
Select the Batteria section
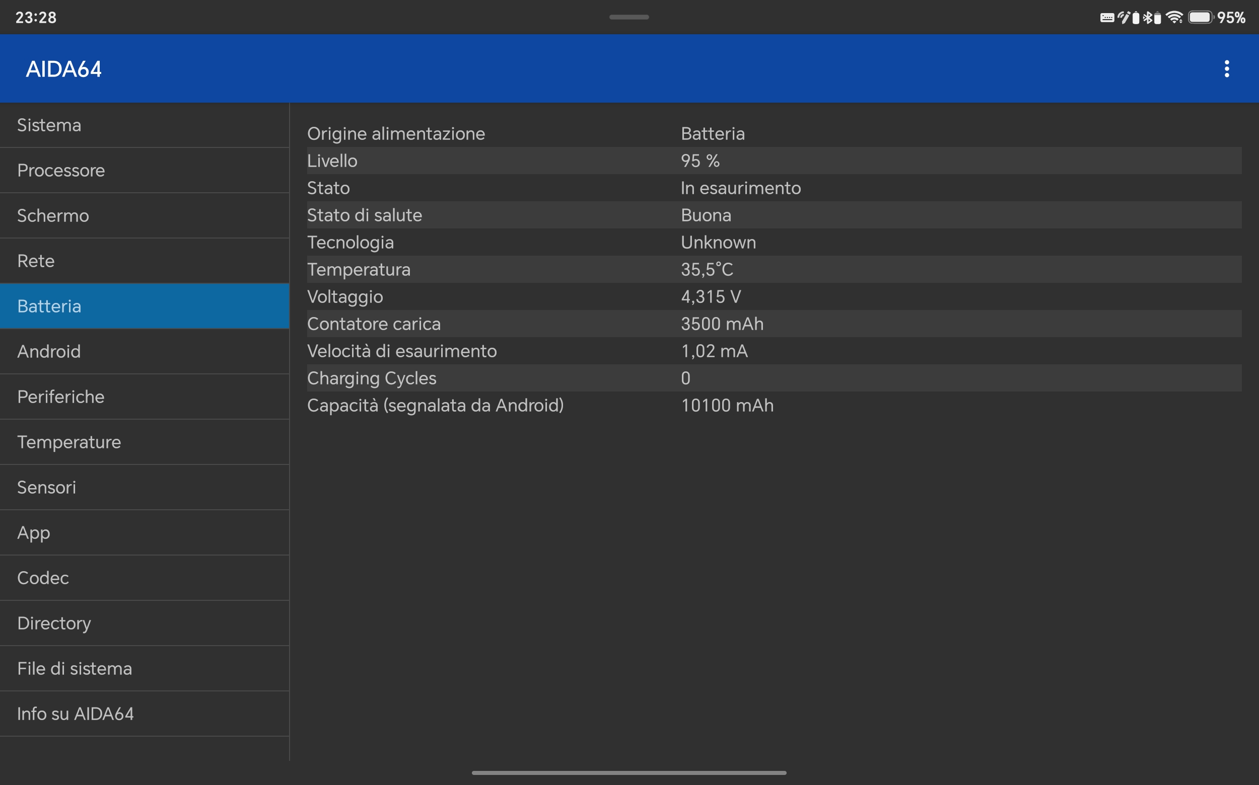tap(145, 306)
